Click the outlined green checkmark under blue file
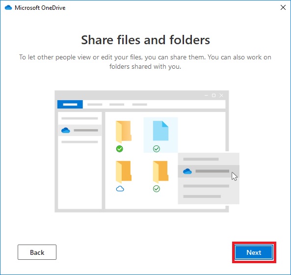This screenshot has width=291, height=275. point(157,149)
